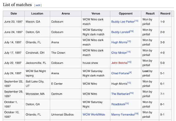The width and height of the screenshot is (176, 121).
Task: Click the July 17, 1997 date cell
Action: [x=14, y=53]
